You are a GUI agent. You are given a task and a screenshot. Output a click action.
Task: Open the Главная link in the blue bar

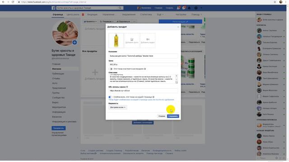[x=158, y=8]
